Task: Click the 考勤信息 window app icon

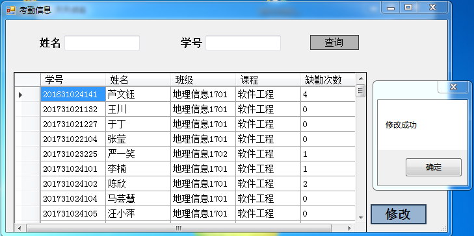Action: 10,10
